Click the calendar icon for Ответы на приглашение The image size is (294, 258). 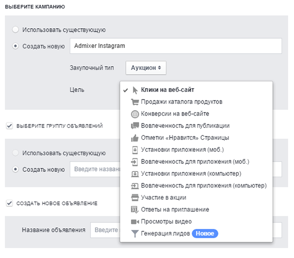[x=135, y=210]
